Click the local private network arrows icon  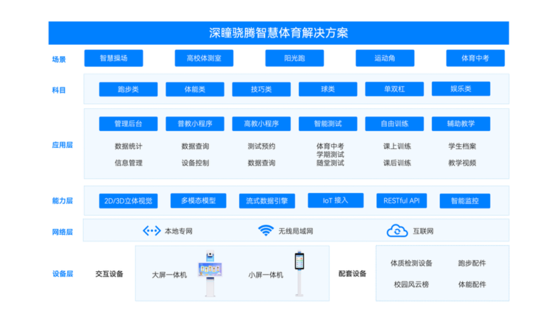pos(152,231)
